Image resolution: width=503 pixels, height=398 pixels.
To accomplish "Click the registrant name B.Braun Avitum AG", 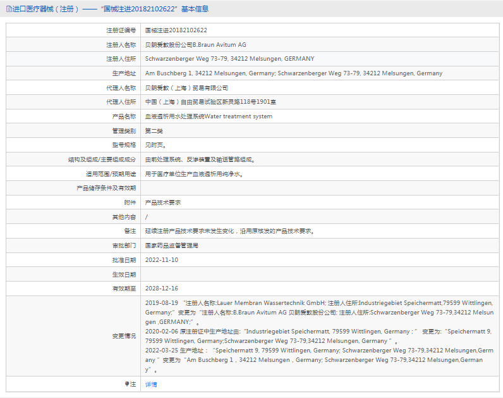I will [196, 44].
